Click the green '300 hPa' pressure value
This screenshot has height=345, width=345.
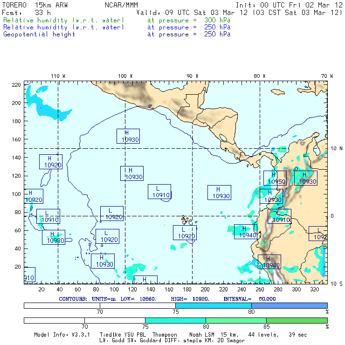point(217,20)
